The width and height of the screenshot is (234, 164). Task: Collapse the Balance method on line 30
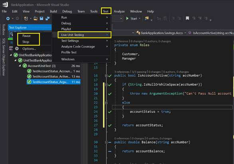pyautogui.click(x=106, y=142)
